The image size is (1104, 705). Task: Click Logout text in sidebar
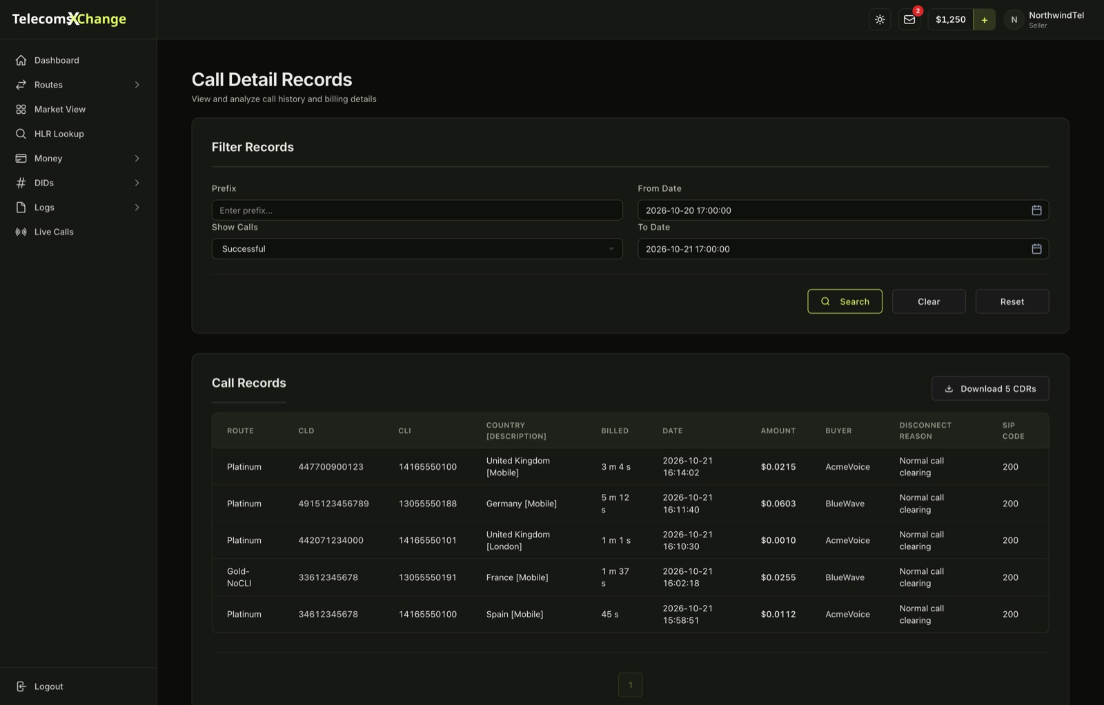(48, 686)
